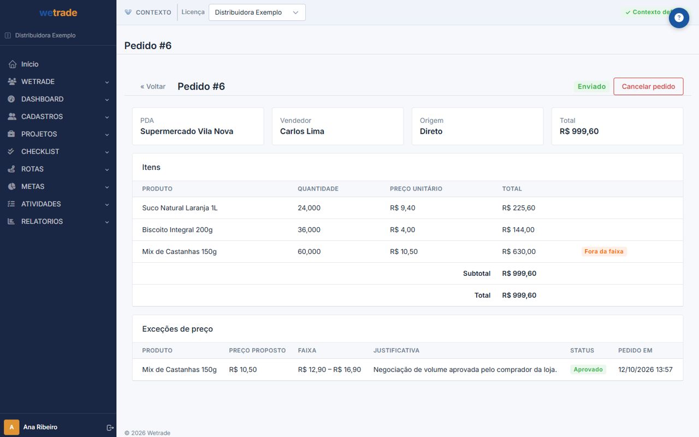This screenshot has width=699, height=437.
Task: Expand the CADASTROS menu chevron
Action: click(x=107, y=117)
